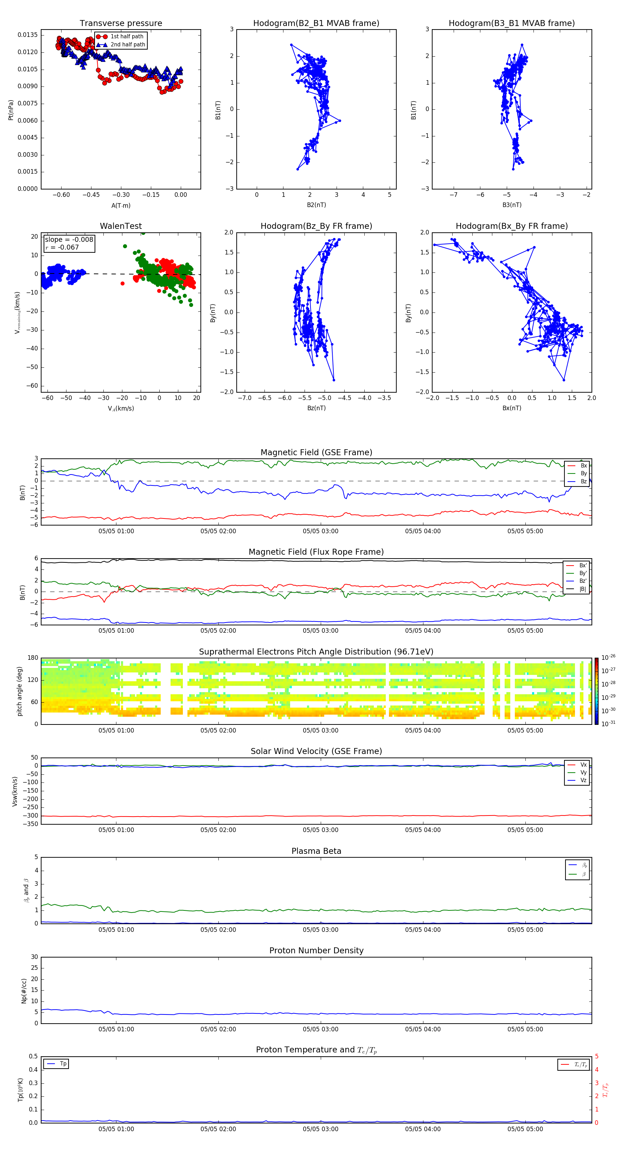The image size is (633, 1160).
Task: Click the "V_A(km/s)" x-axis label
Action: click(x=121, y=408)
